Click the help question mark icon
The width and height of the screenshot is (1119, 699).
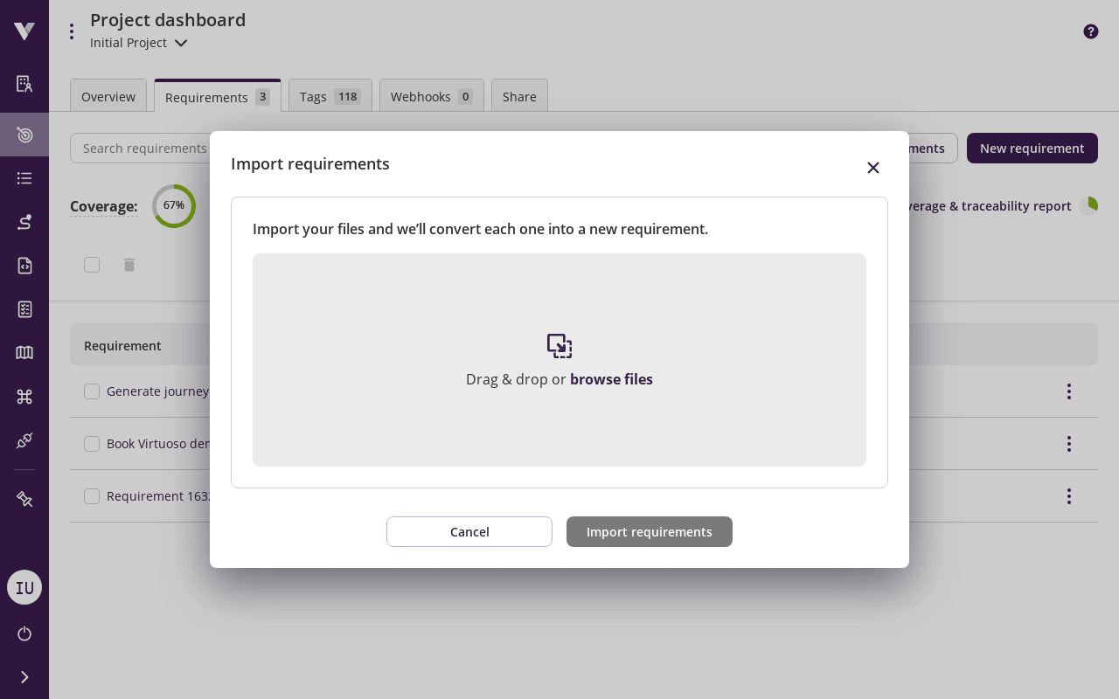(1090, 31)
